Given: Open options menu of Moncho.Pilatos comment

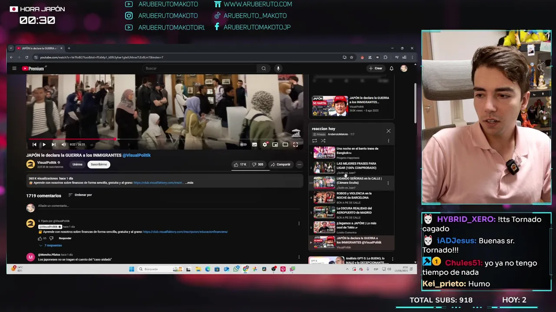Looking at the screenshot, I should coord(299,257).
